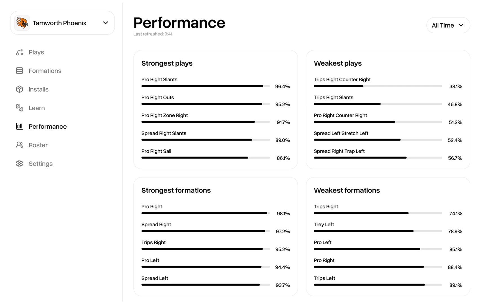Open Roster using the people icon
This screenshot has width=483, height=304.
19,145
